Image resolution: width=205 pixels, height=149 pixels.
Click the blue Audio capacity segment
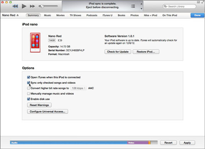coord(69,142)
